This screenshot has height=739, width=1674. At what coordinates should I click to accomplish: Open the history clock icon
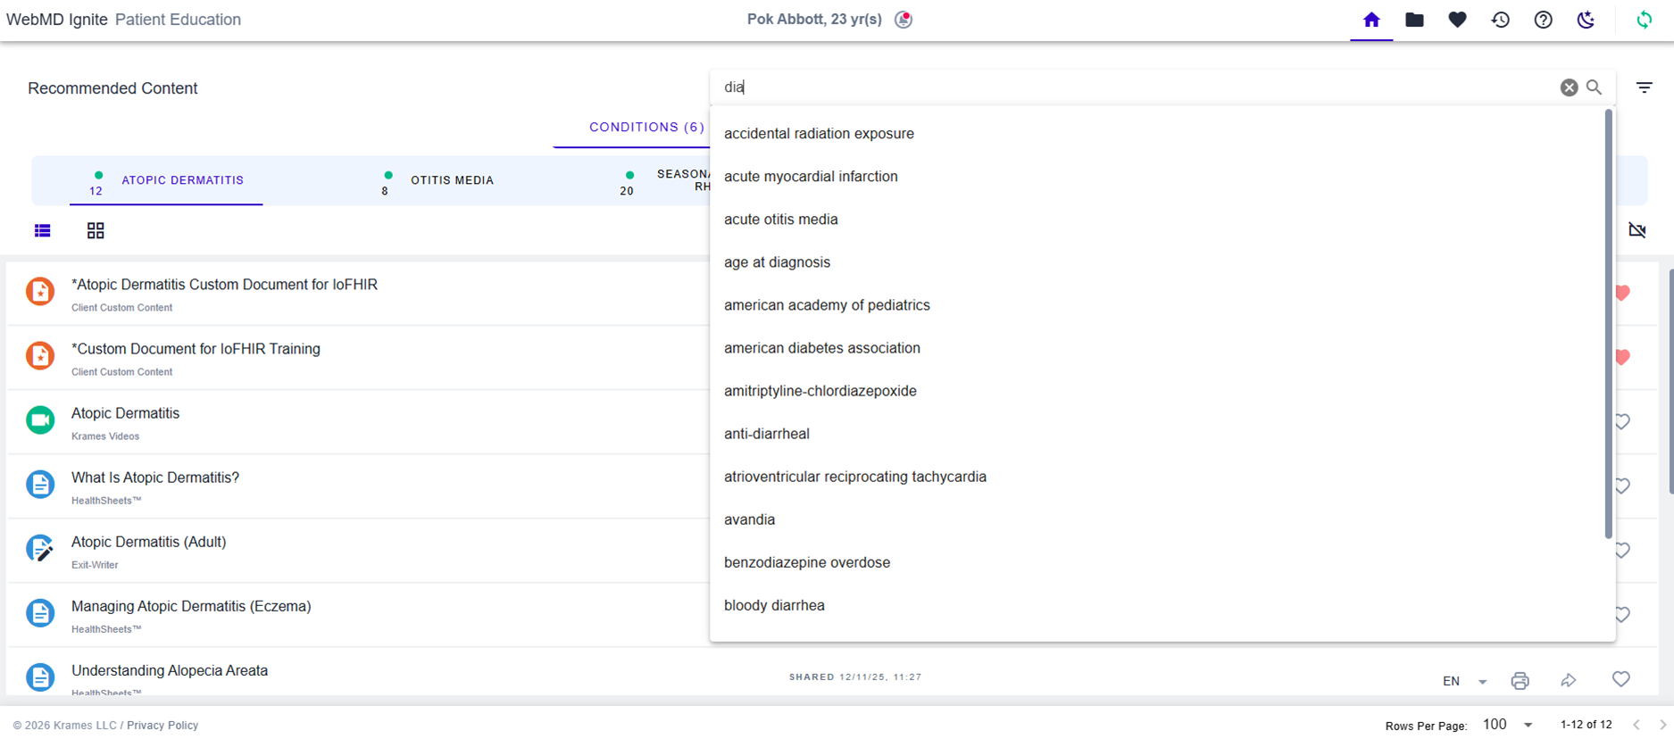1500,20
